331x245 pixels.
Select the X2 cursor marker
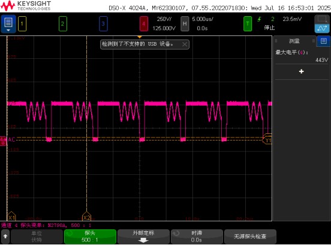(x=86, y=217)
